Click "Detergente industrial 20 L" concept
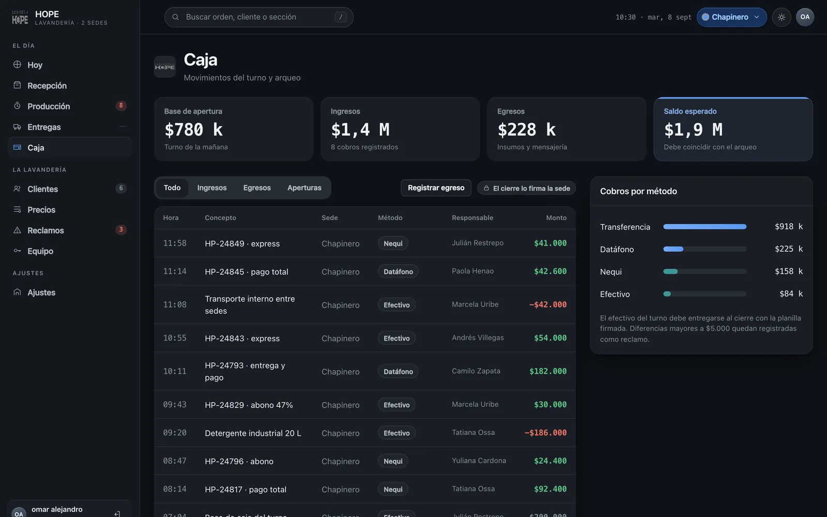 (253, 433)
